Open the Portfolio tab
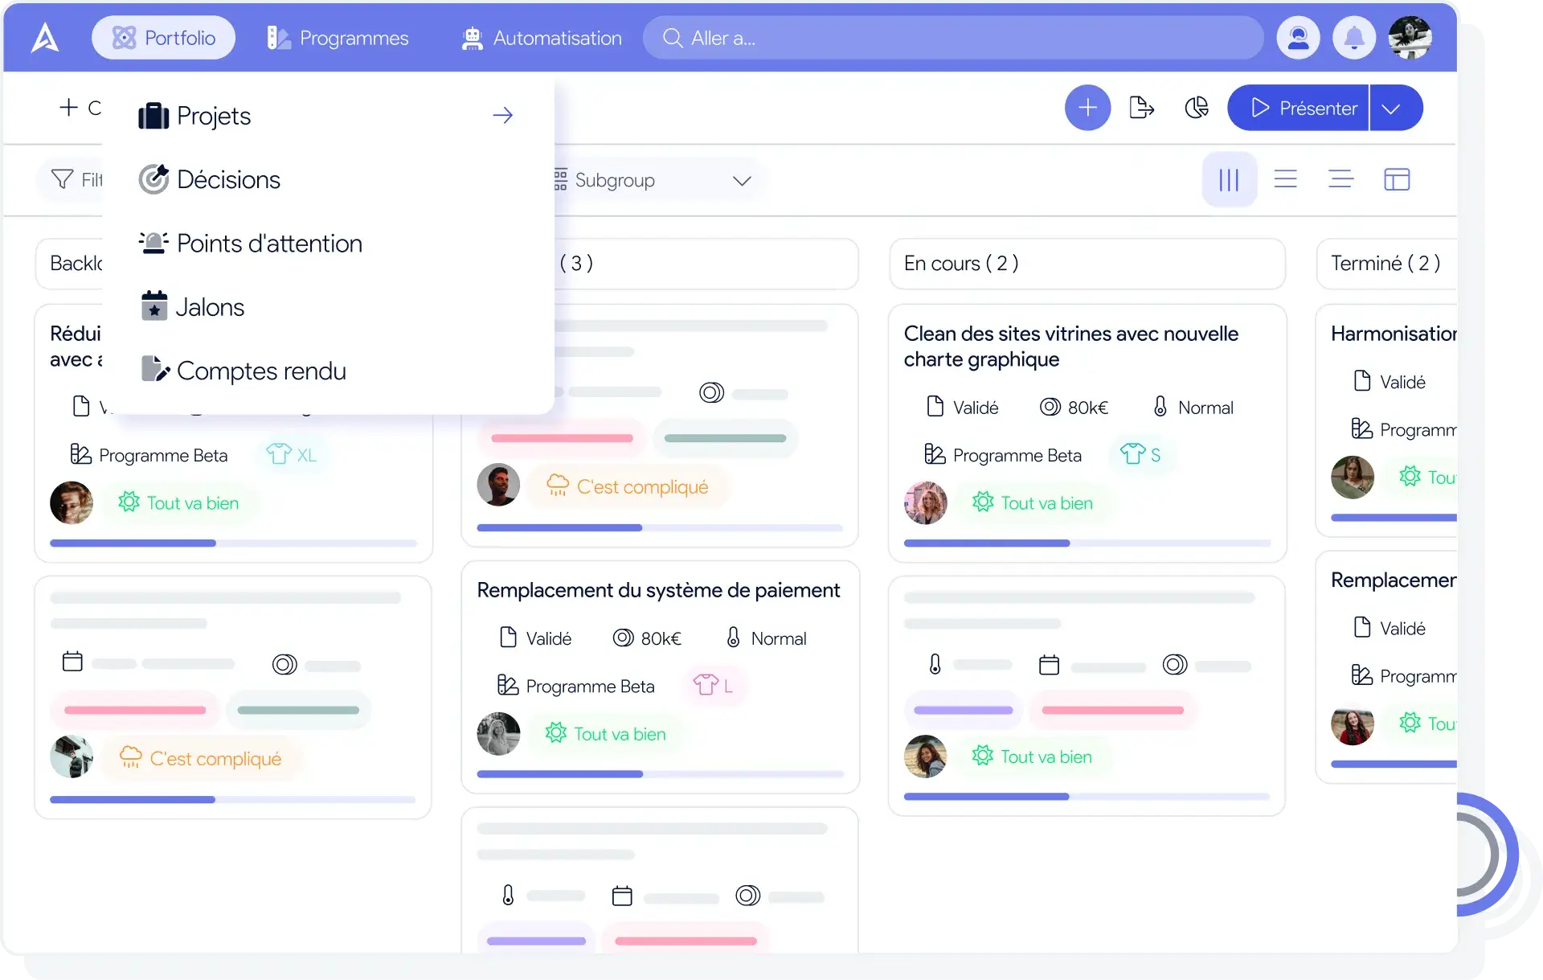The width and height of the screenshot is (1543, 980). pos(163,38)
